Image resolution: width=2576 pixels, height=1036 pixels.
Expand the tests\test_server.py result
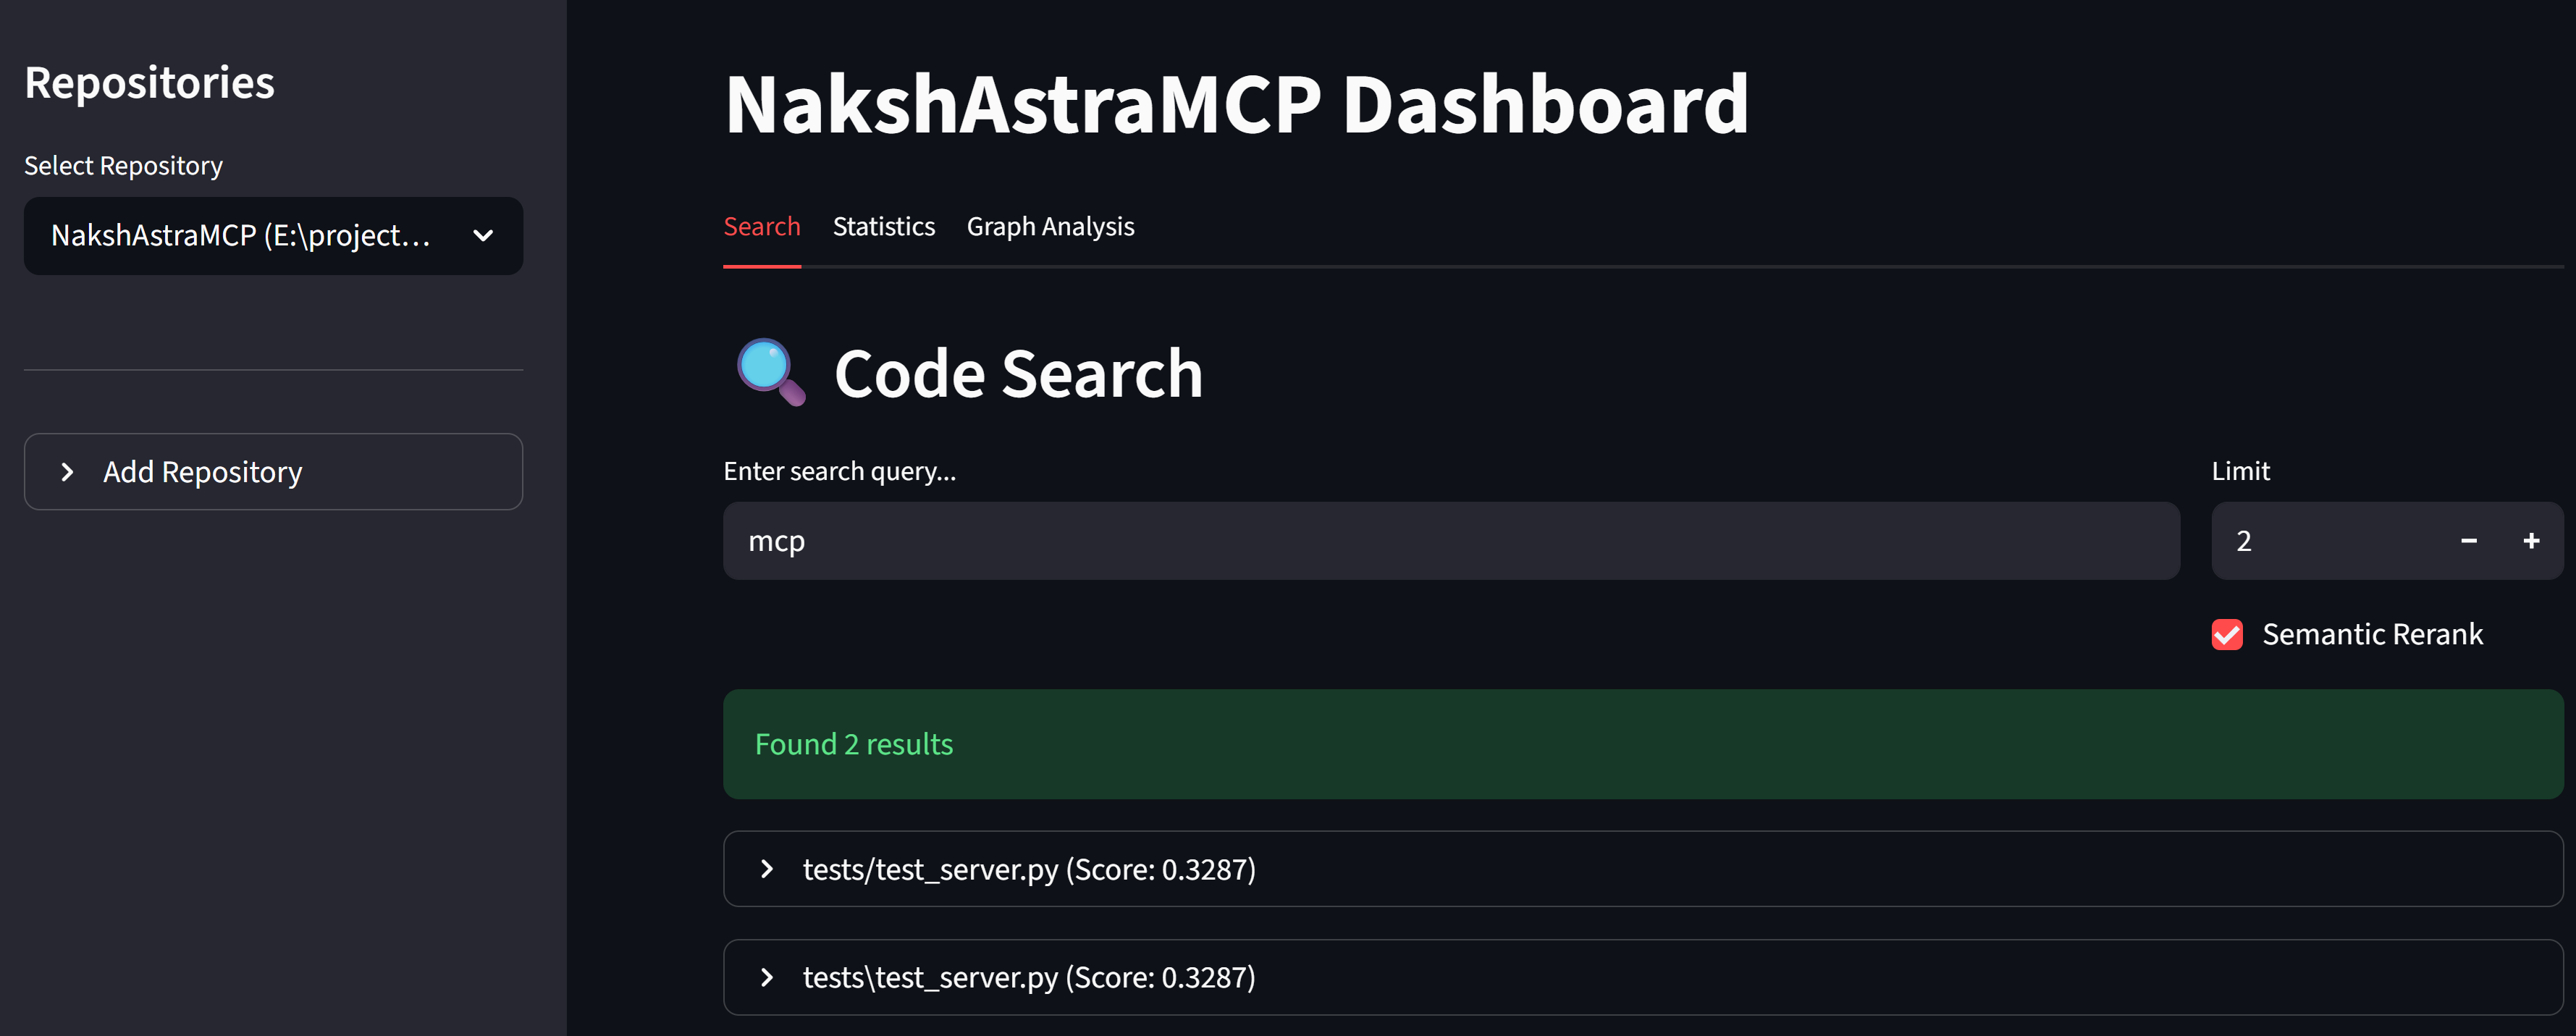(1643, 977)
